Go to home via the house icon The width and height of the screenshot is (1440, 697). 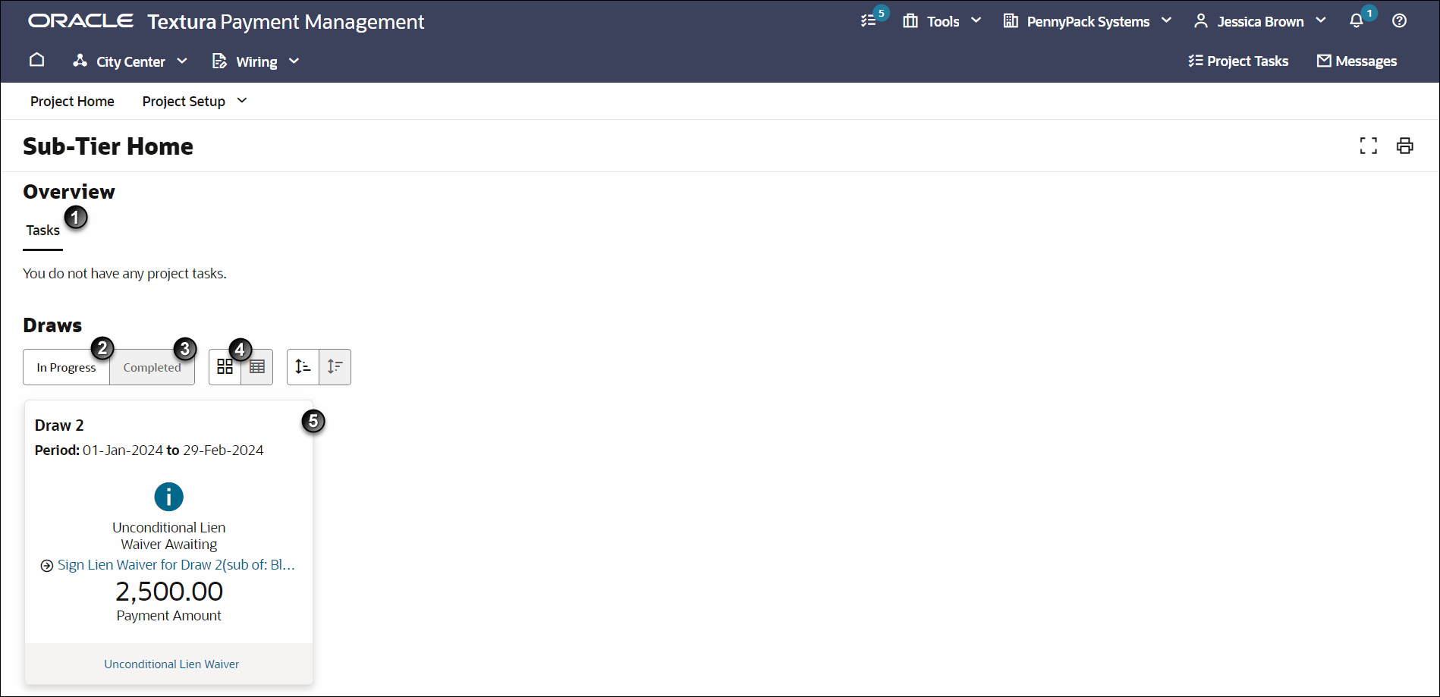point(36,61)
